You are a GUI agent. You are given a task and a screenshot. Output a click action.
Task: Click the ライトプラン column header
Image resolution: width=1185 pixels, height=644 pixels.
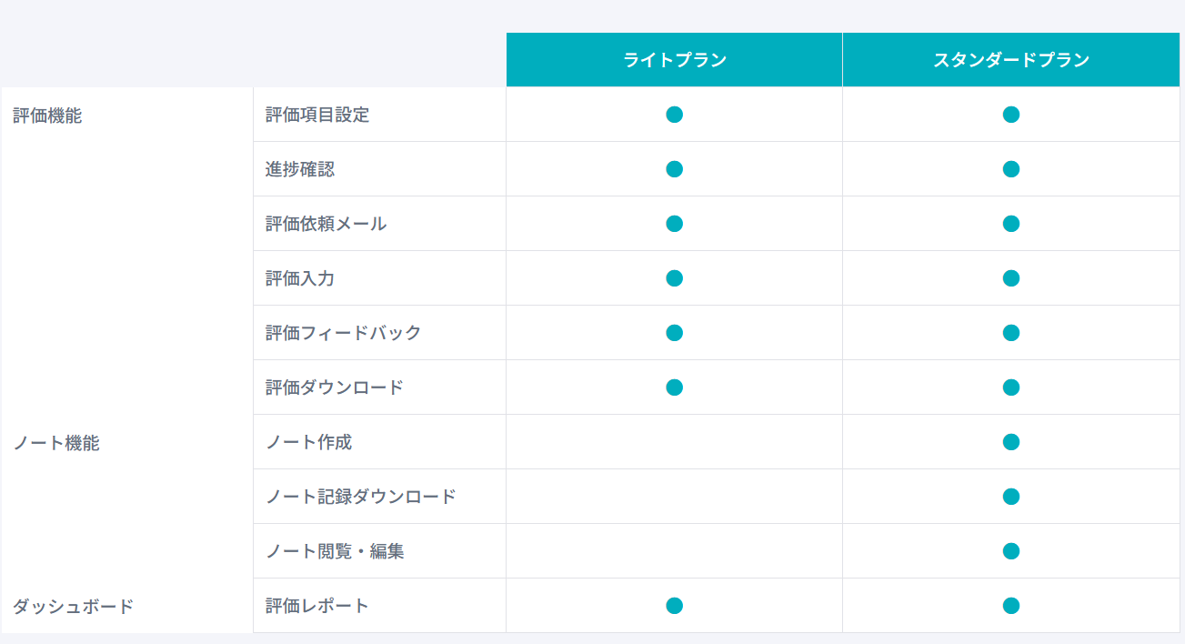pyautogui.click(x=674, y=60)
